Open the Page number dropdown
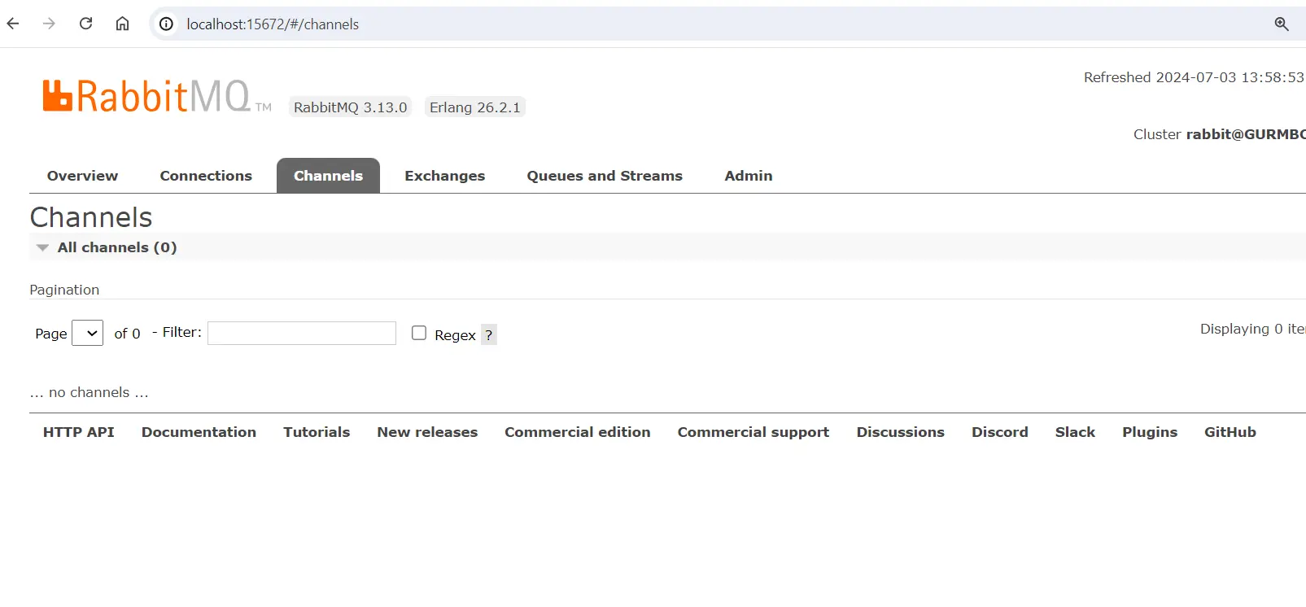1306x607 pixels. click(x=87, y=333)
